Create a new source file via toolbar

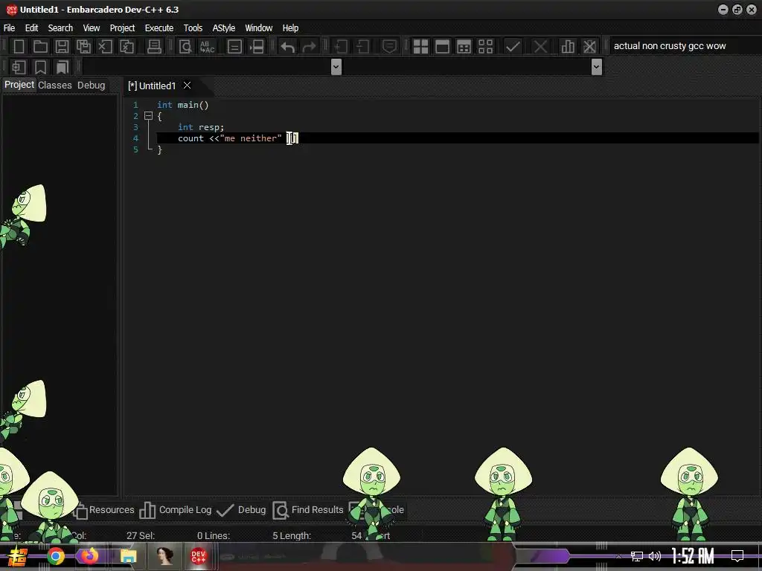point(19,47)
